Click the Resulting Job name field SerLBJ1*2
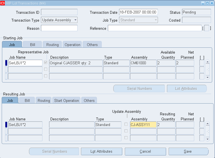The image size is (215, 158). point(25,125)
